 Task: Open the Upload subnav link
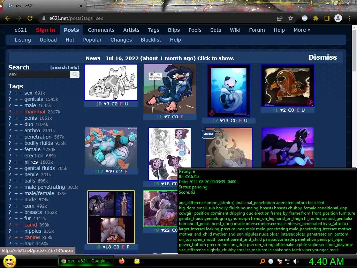point(48,40)
